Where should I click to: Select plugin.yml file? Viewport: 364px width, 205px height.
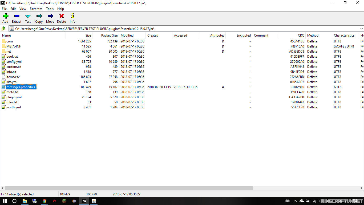coord(14,97)
